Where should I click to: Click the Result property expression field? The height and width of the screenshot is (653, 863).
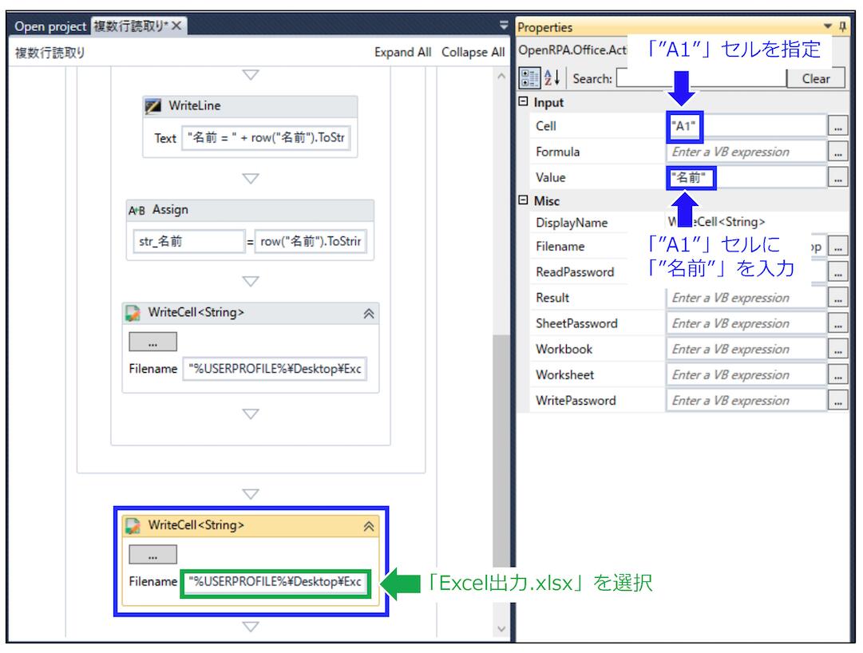click(x=746, y=298)
